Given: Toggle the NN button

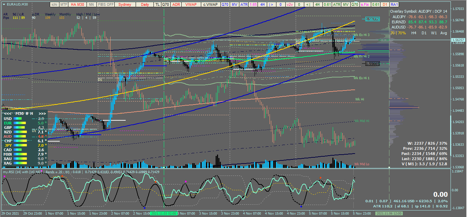Looking at the screenshot, I should pyautogui.click(x=91, y=4).
